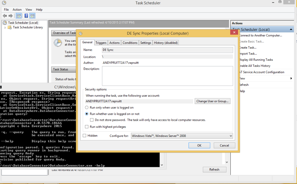Toggle the Show/Hide Action Pane icon
Viewport: 297px width, 184px height.
click(x=32, y=16)
